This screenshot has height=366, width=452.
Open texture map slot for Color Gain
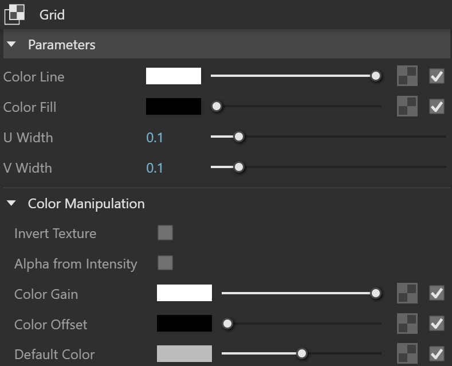407,293
